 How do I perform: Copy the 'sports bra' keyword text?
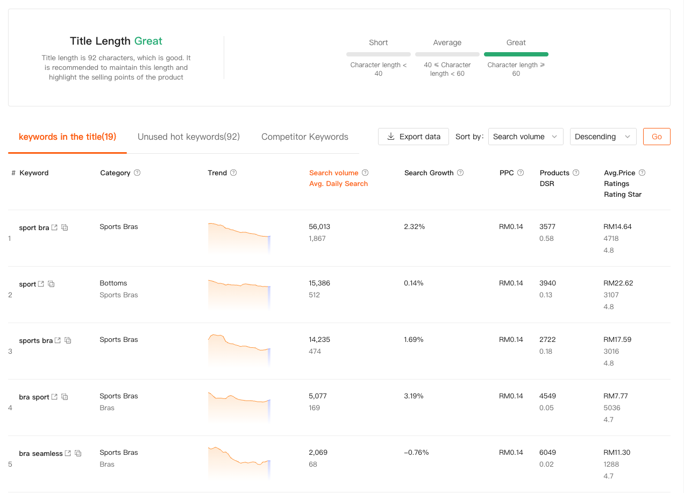68,340
